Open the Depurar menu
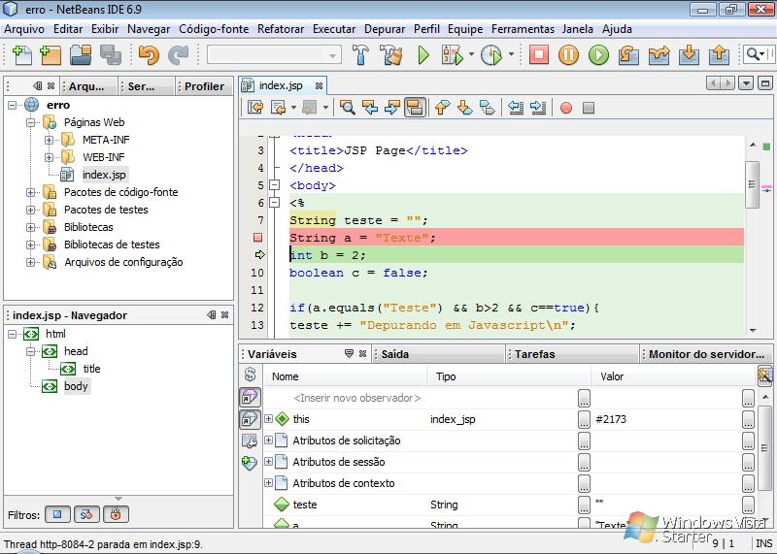Screen dimensions: 777x554 coord(385,29)
